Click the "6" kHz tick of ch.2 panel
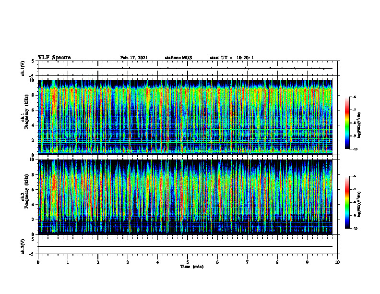This screenshot has width=380, height=294. [x=34, y=190]
